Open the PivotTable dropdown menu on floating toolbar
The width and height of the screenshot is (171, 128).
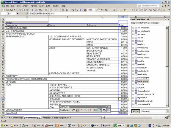(65, 110)
